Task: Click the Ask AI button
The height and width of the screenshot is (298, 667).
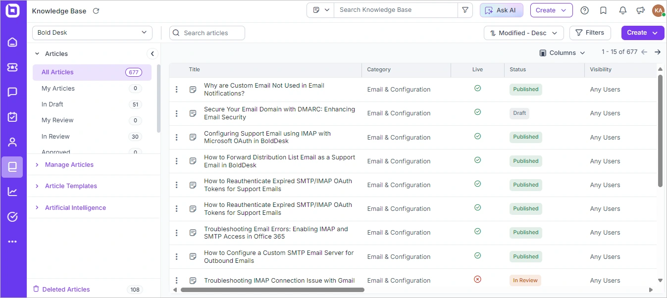Action: [501, 10]
